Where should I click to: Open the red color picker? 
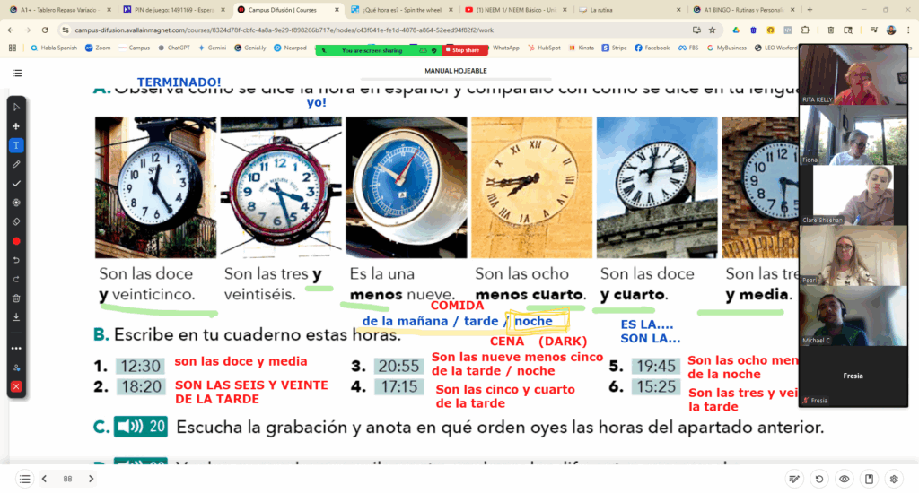16,241
